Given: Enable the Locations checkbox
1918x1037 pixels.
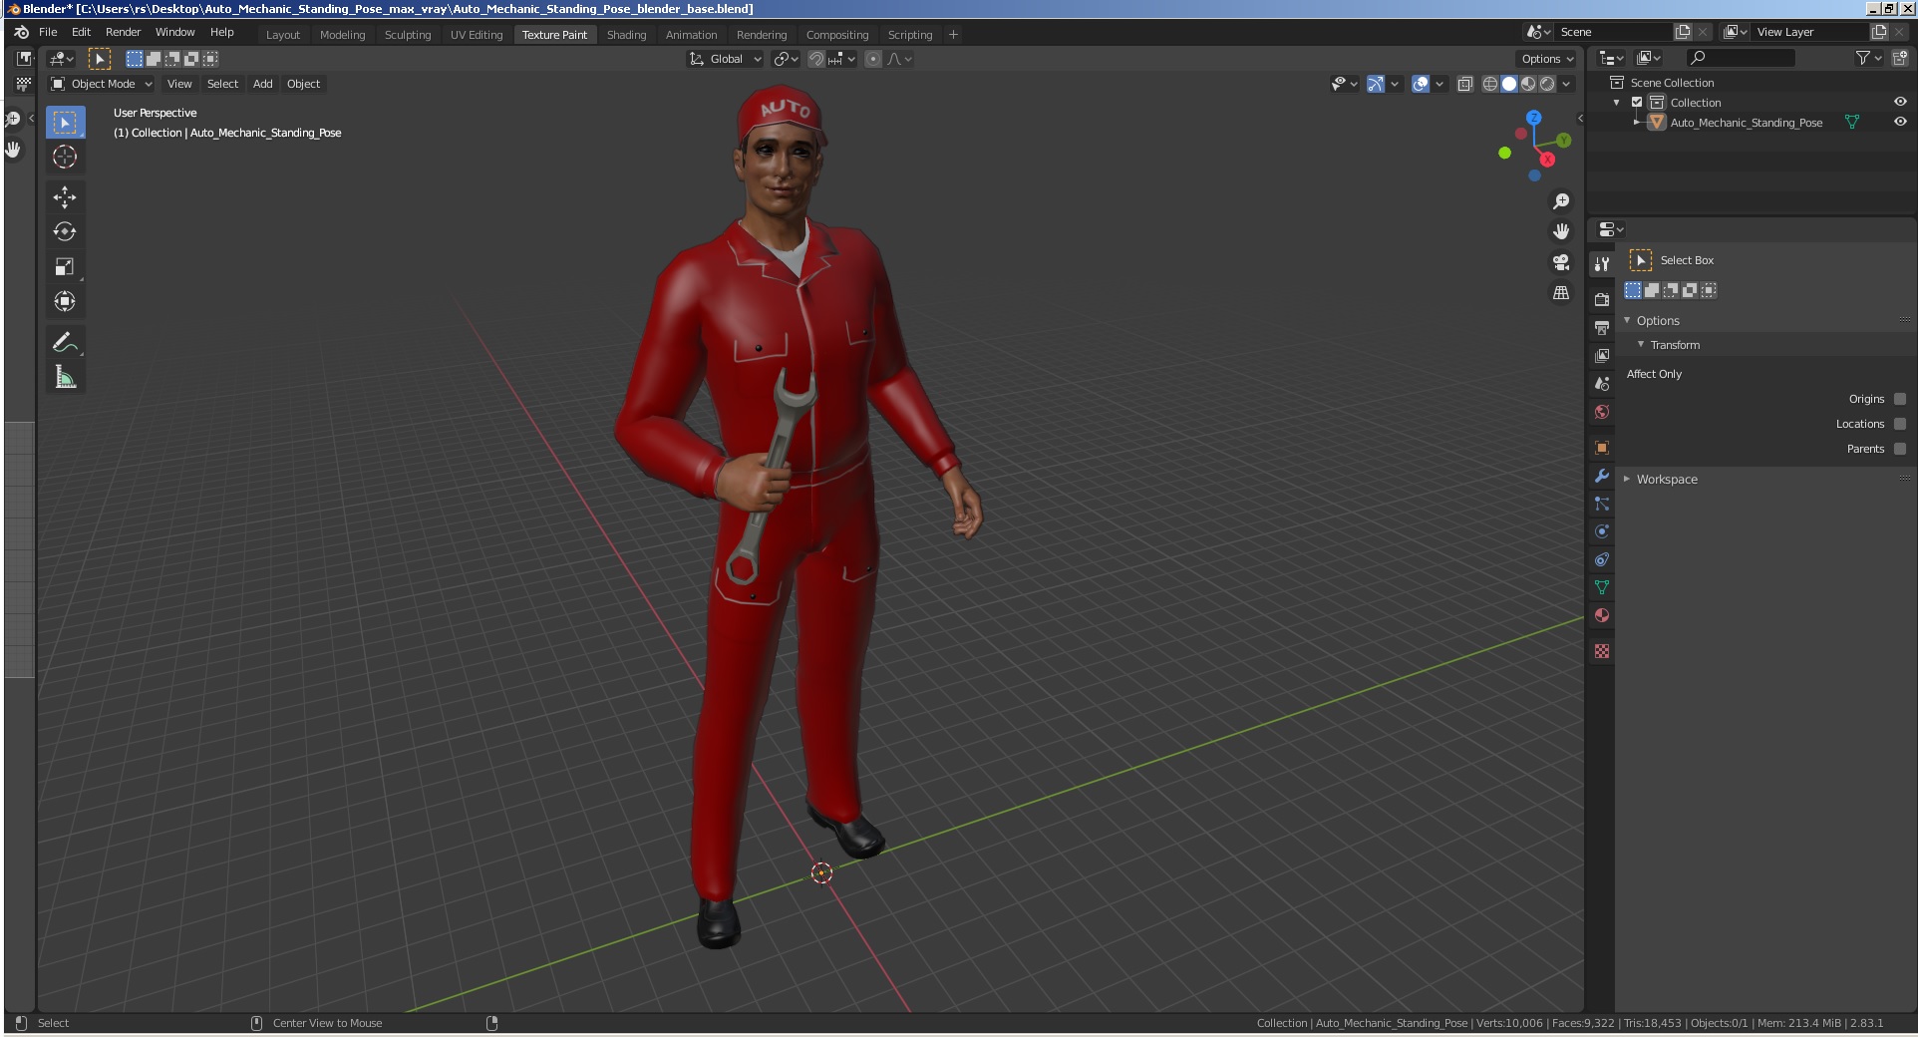Looking at the screenshot, I should pyautogui.click(x=1900, y=424).
